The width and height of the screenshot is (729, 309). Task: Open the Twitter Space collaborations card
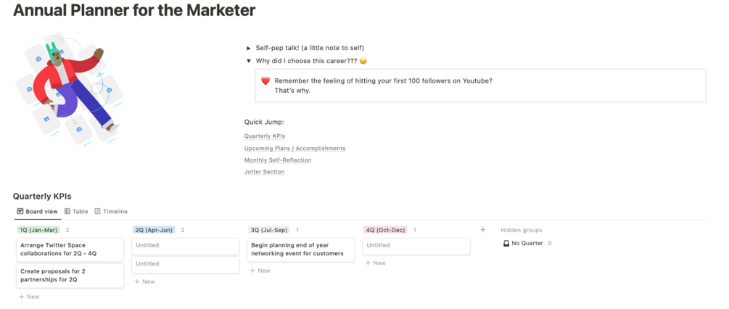coord(70,250)
